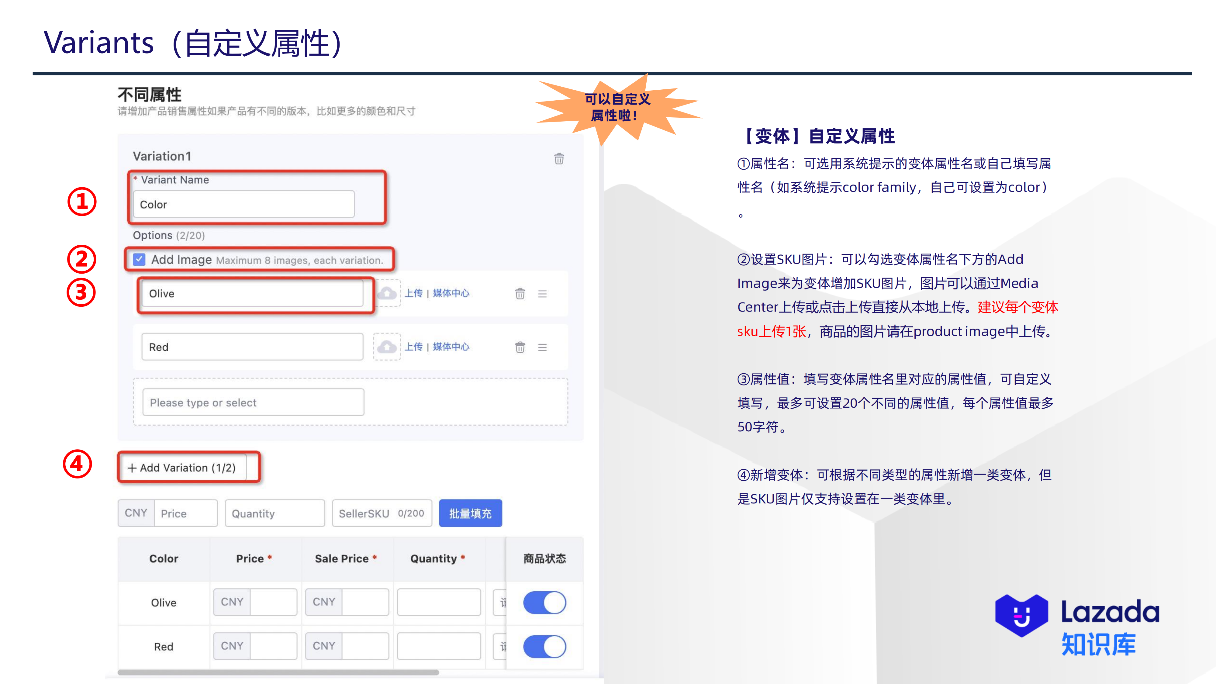Toggle off the Olive product status switch
1216x684 pixels.
click(x=544, y=602)
